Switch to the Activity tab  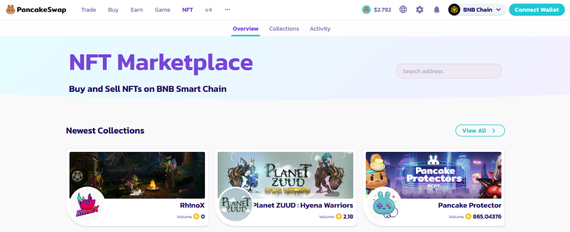320,29
